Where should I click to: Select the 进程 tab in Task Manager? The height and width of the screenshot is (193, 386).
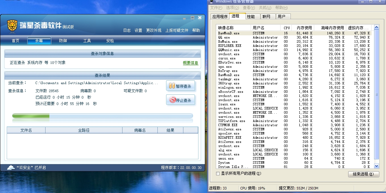click(x=238, y=16)
